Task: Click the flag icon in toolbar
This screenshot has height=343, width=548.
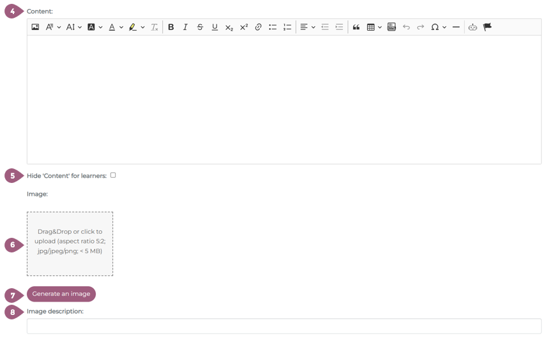Action: pos(487,27)
